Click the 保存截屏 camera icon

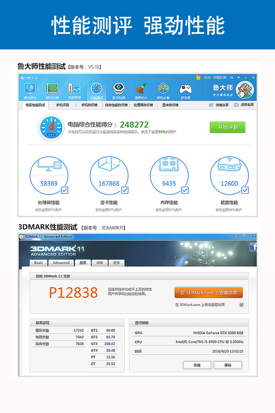coord(236,105)
